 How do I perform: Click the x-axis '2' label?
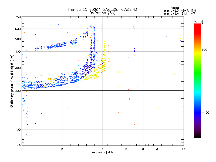pos(62,149)
